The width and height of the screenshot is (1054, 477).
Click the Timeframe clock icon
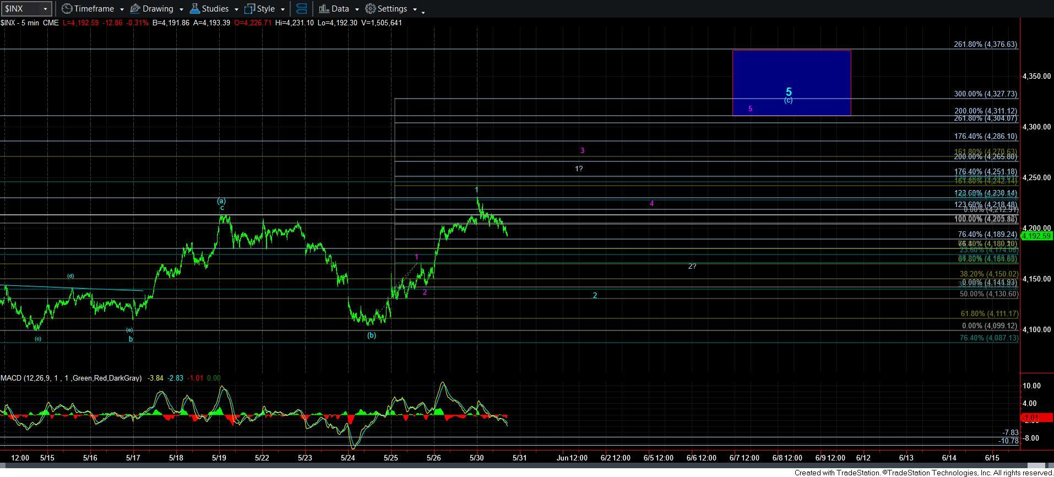coord(67,9)
